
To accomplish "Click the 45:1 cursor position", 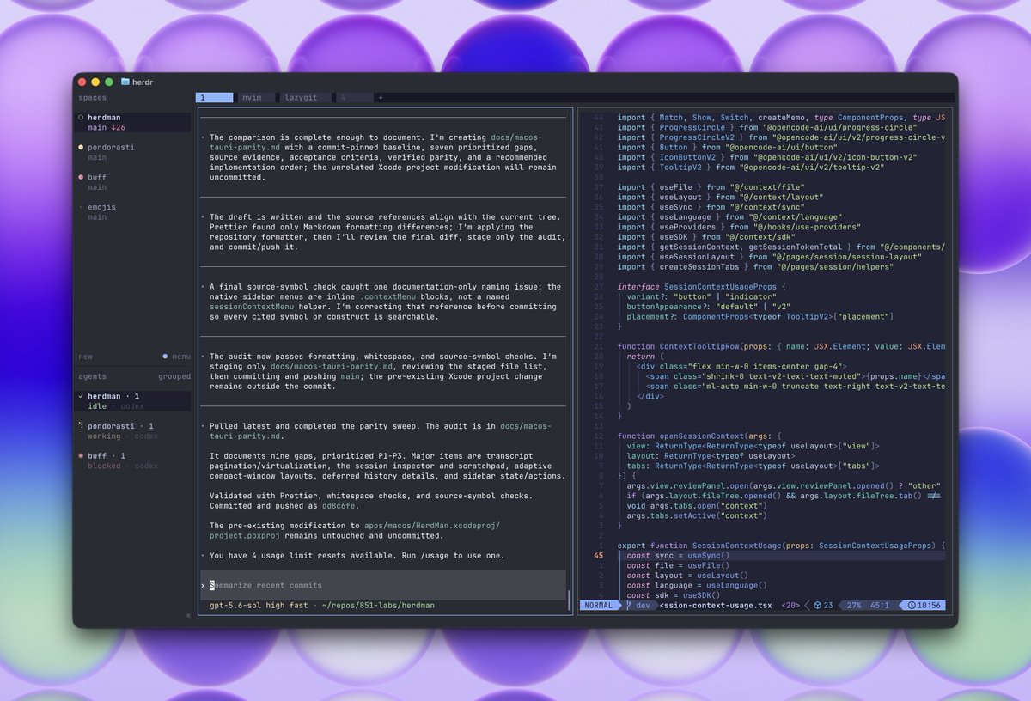I will [x=881, y=606].
